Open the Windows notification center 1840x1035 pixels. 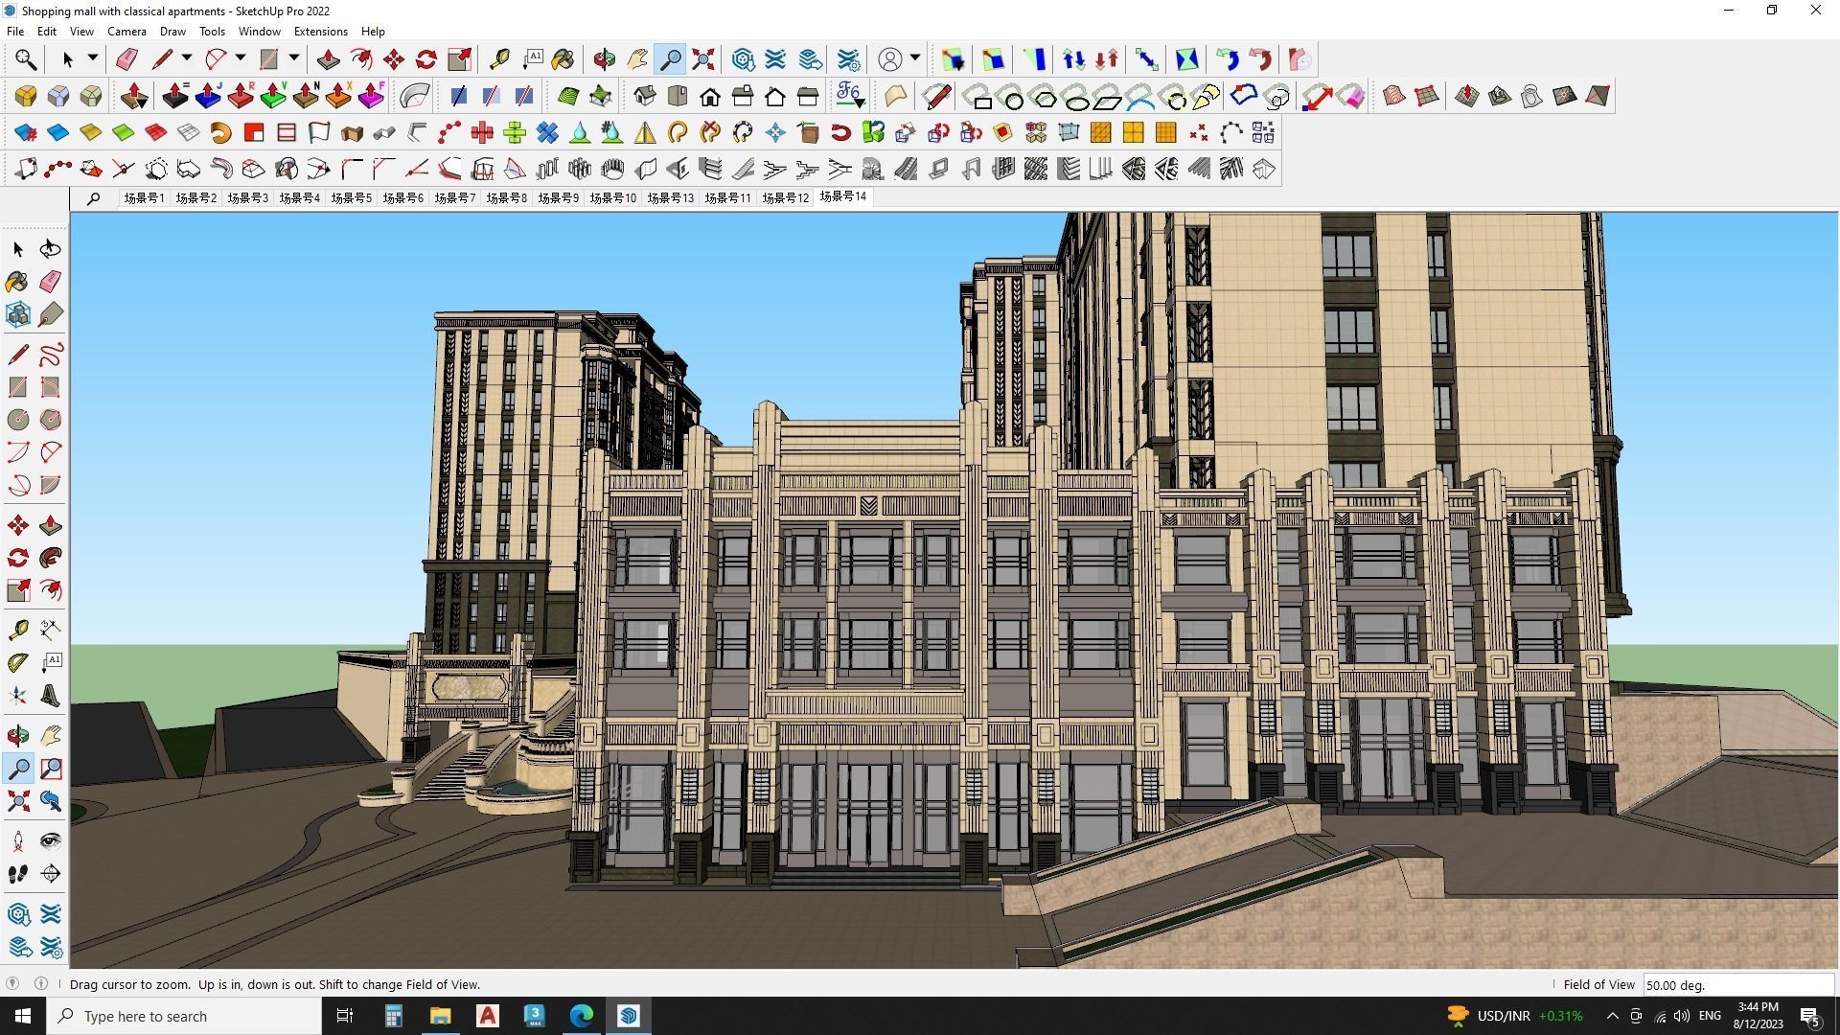pyautogui.click(x=1810, y=1016)
